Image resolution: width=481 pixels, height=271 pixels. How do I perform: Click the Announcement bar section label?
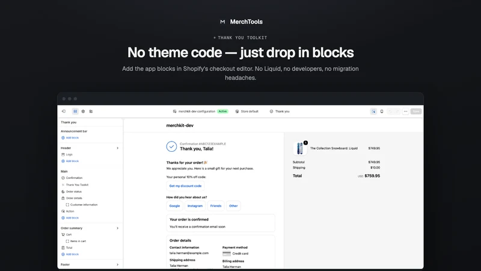[x=74, y=131]
